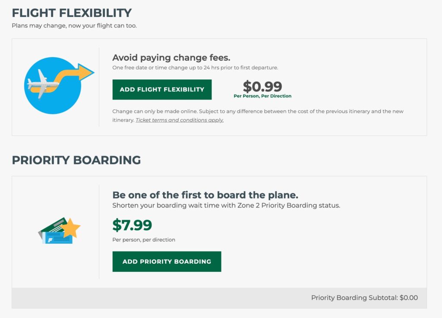Click the Per Person Per Direction label under $0.99

[x=262, y=96]
